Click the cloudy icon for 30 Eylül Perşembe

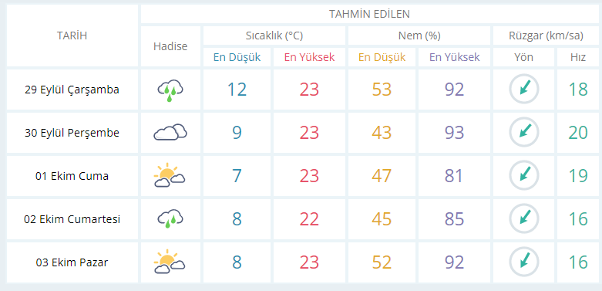click(x=170, y=132)
